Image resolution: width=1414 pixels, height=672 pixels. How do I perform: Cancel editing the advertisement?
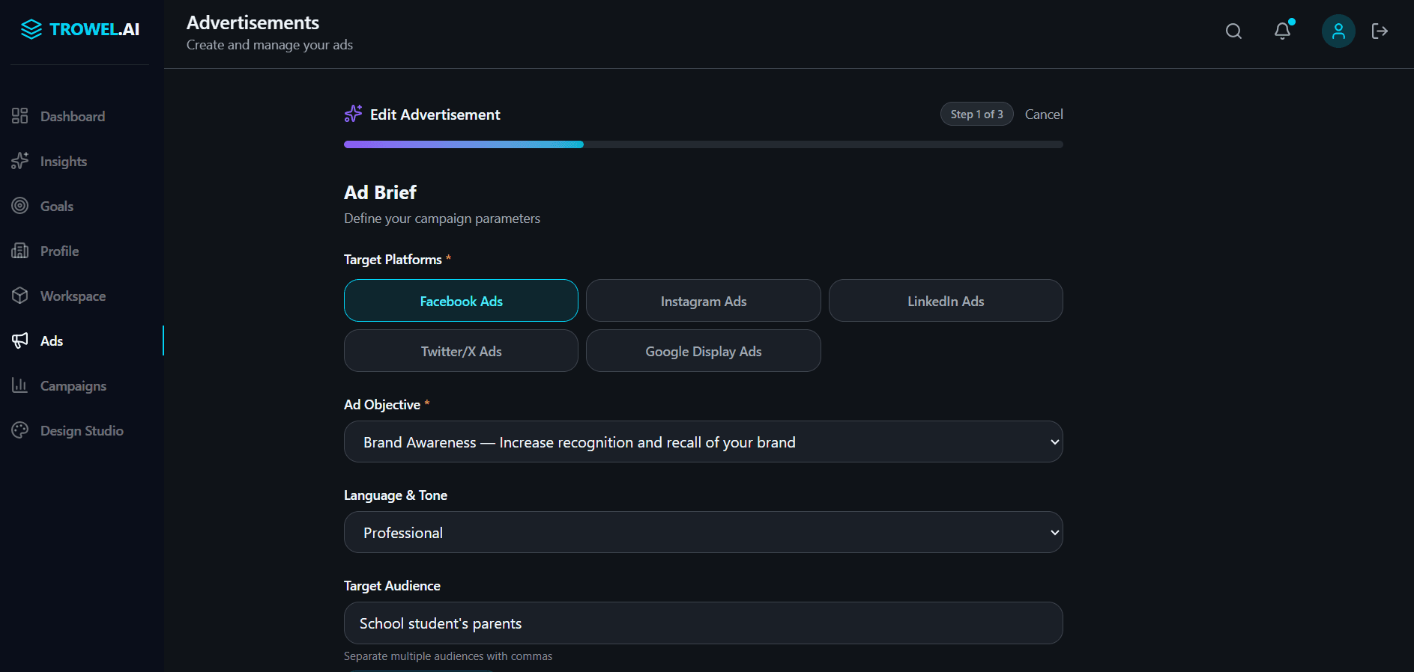tap(1044, 114)
